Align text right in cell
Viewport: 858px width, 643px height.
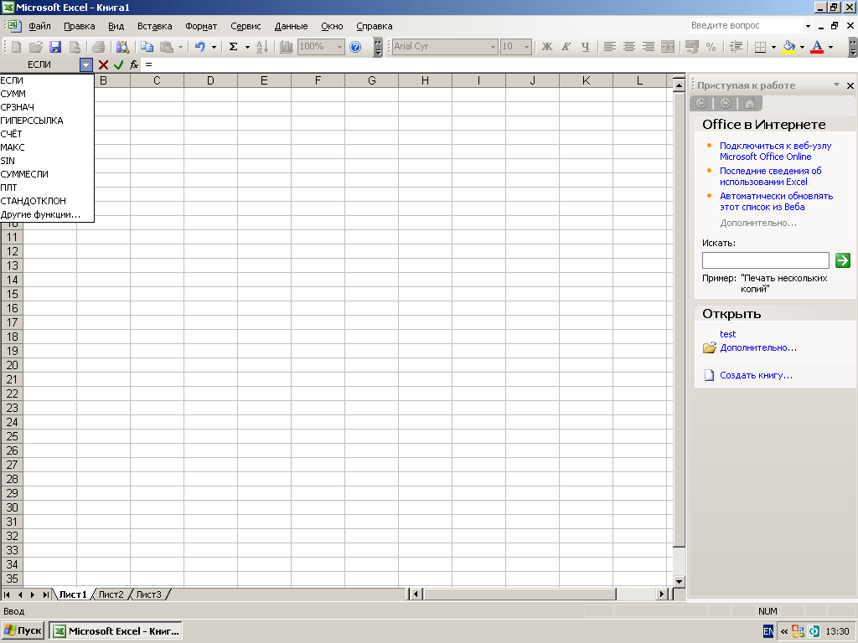[x=649, y=47]
